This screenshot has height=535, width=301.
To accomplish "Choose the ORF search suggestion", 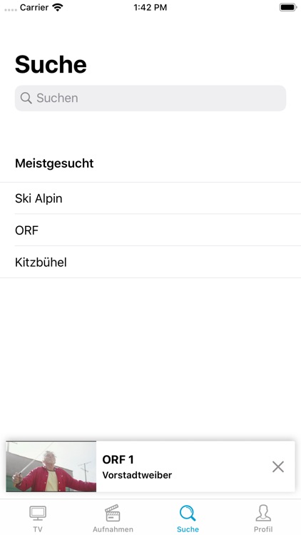I will click(150, 230).
